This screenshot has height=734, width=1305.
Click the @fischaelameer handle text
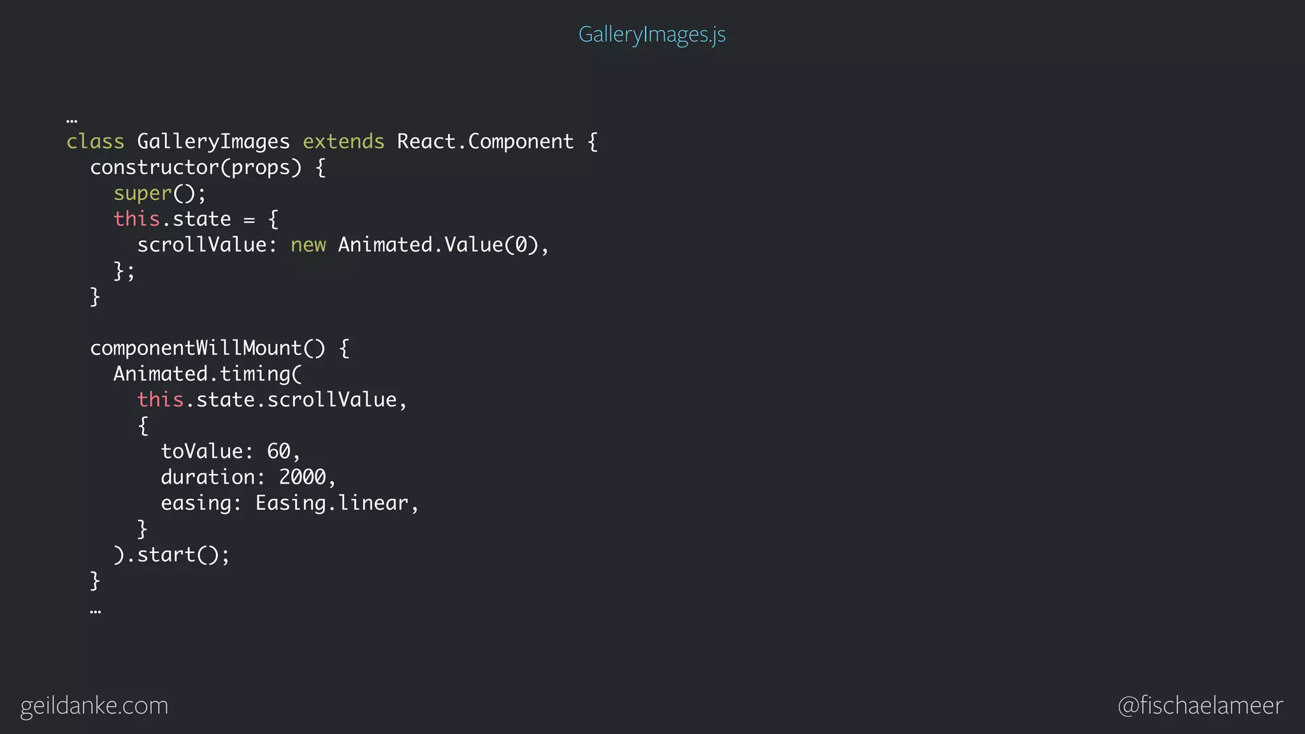click(x=1200, y=705)
